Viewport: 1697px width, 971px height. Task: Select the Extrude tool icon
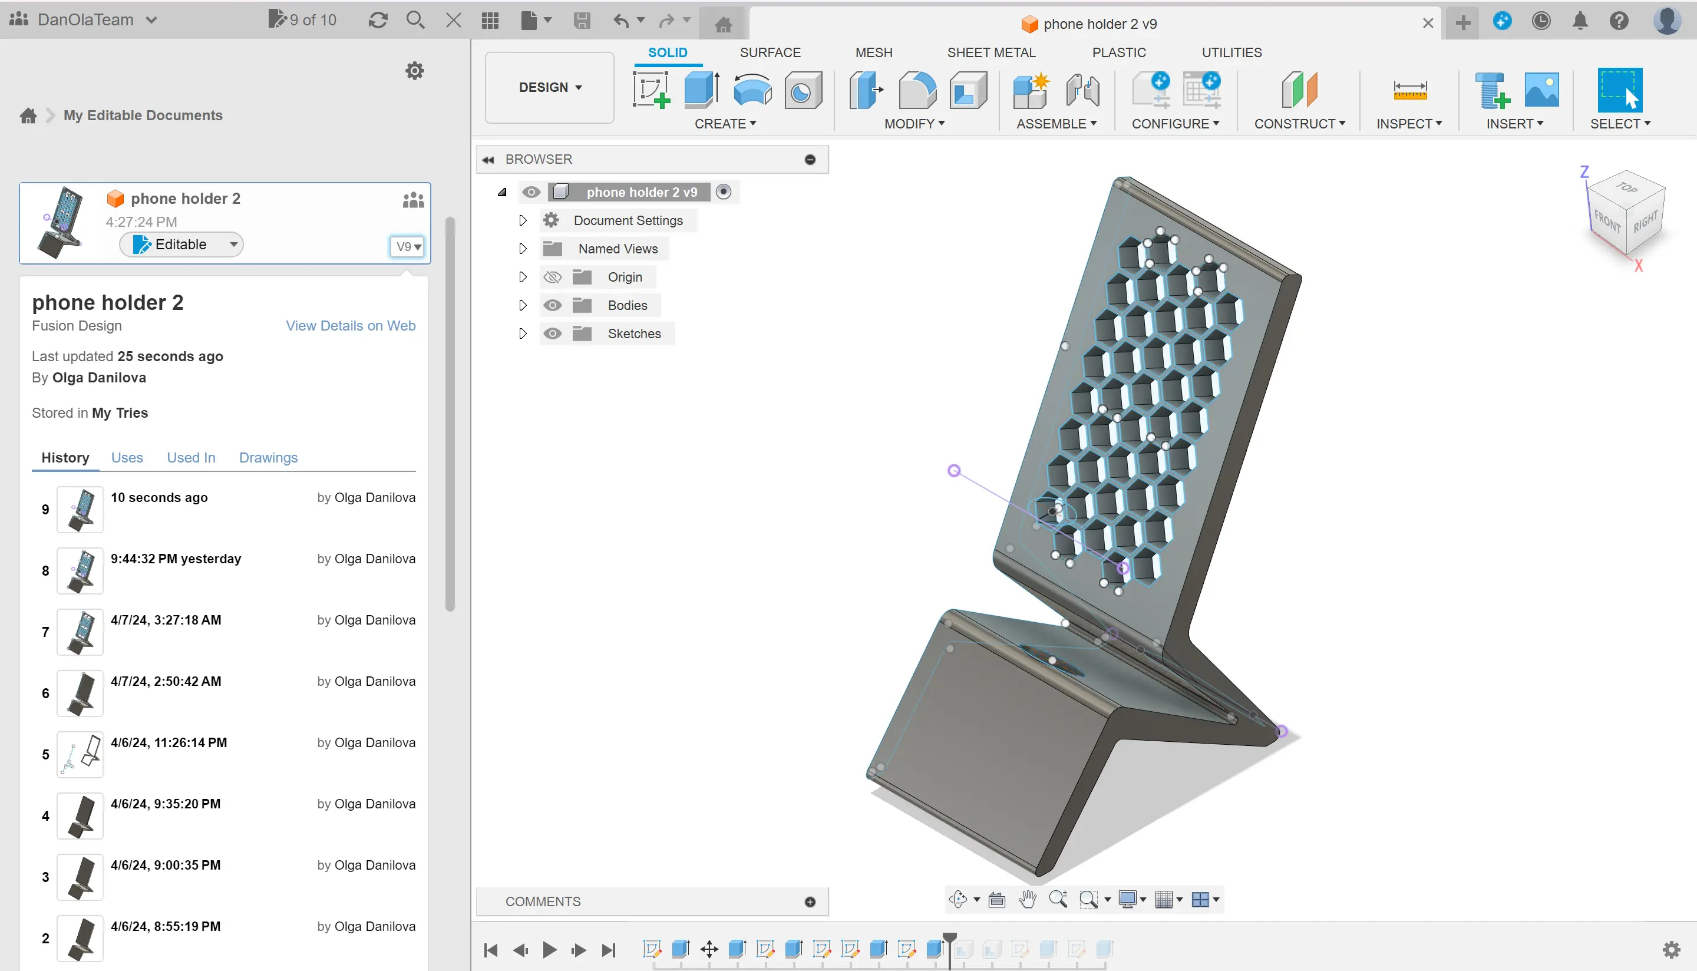701,90
